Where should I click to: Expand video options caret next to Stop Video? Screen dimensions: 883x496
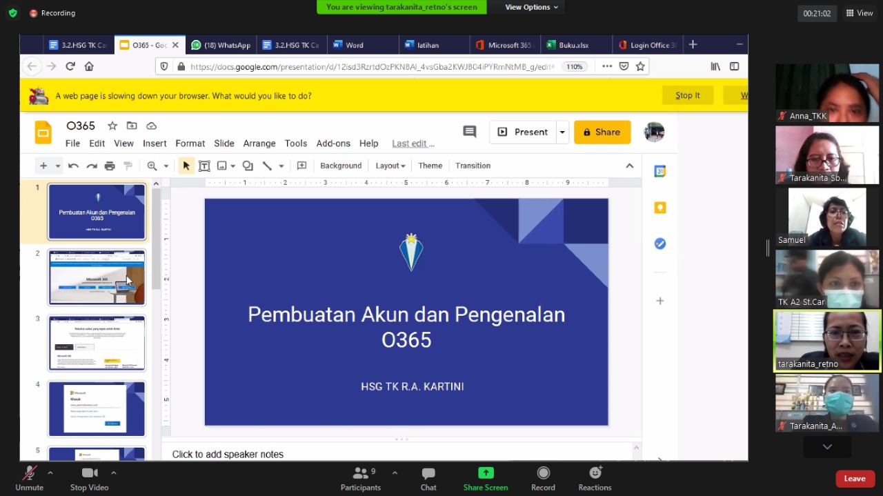pyautogui.click(x=113, y=473)
